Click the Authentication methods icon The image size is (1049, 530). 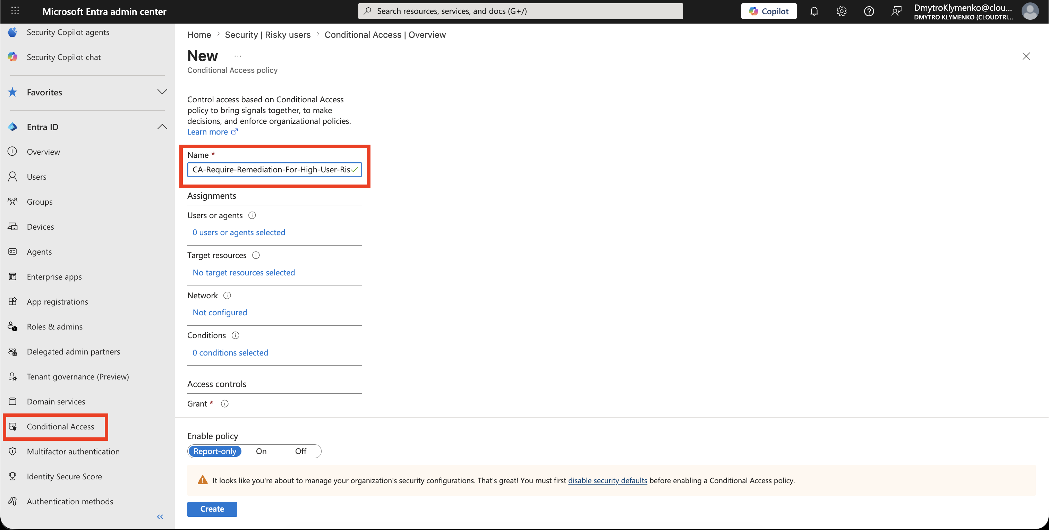12,501
